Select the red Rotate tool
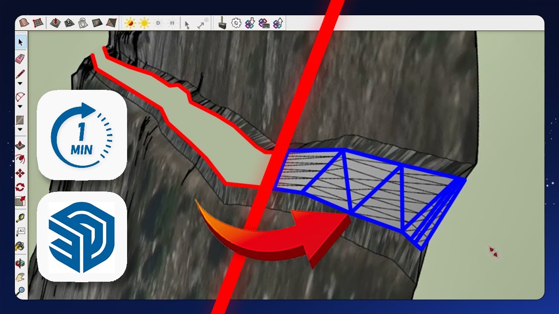The width and height of the screenshot is (559, 314). point(20,187)
